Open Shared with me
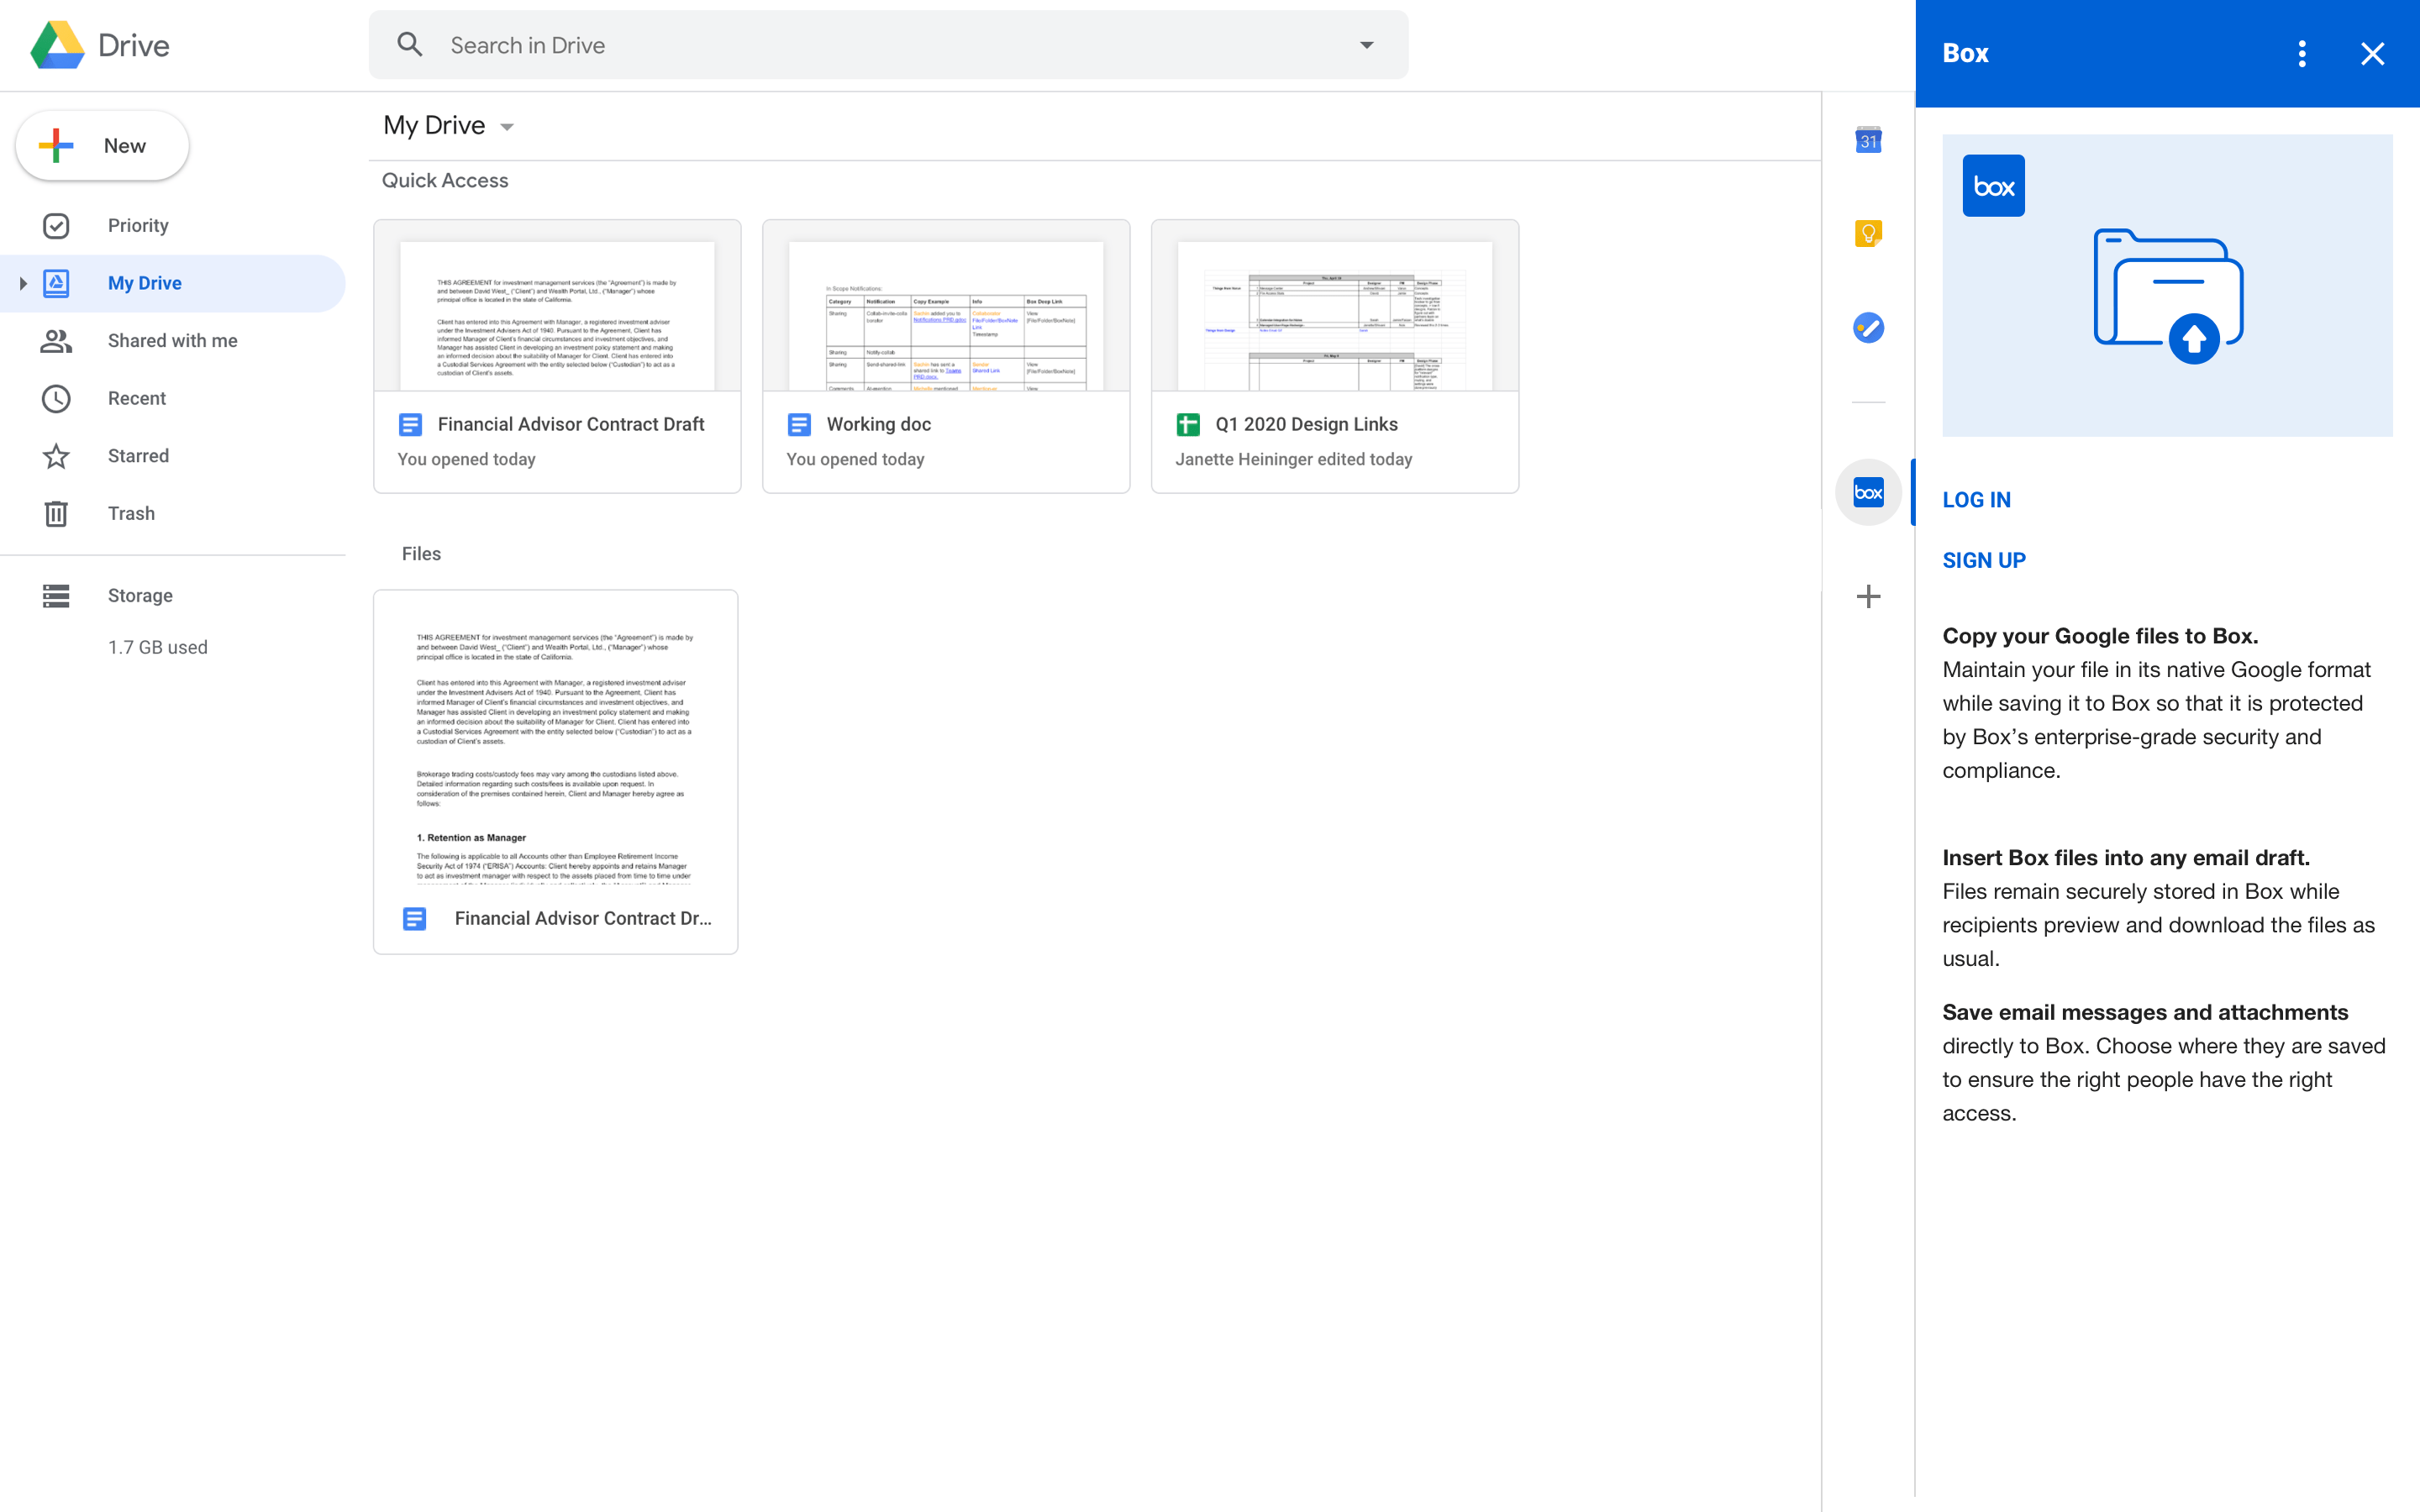Screen dimensions: 2420x1512 pyautogui.click(x=172, y=340)
